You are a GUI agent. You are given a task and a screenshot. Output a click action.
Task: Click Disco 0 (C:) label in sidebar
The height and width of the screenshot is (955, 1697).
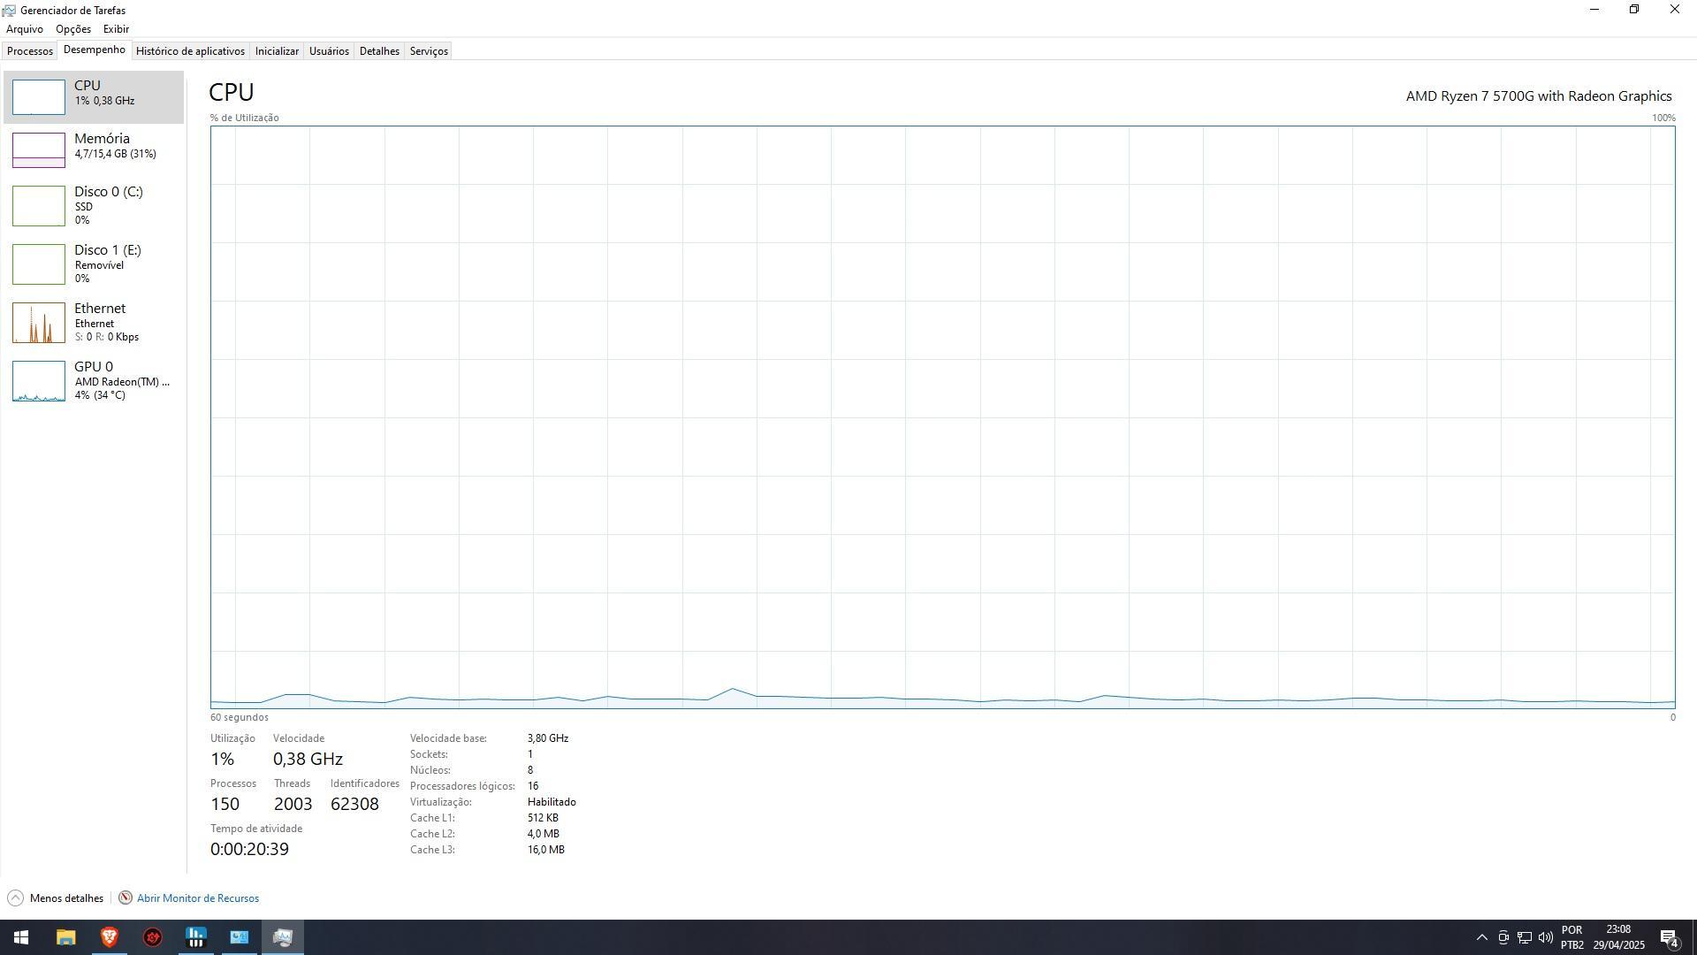(109, 192)
